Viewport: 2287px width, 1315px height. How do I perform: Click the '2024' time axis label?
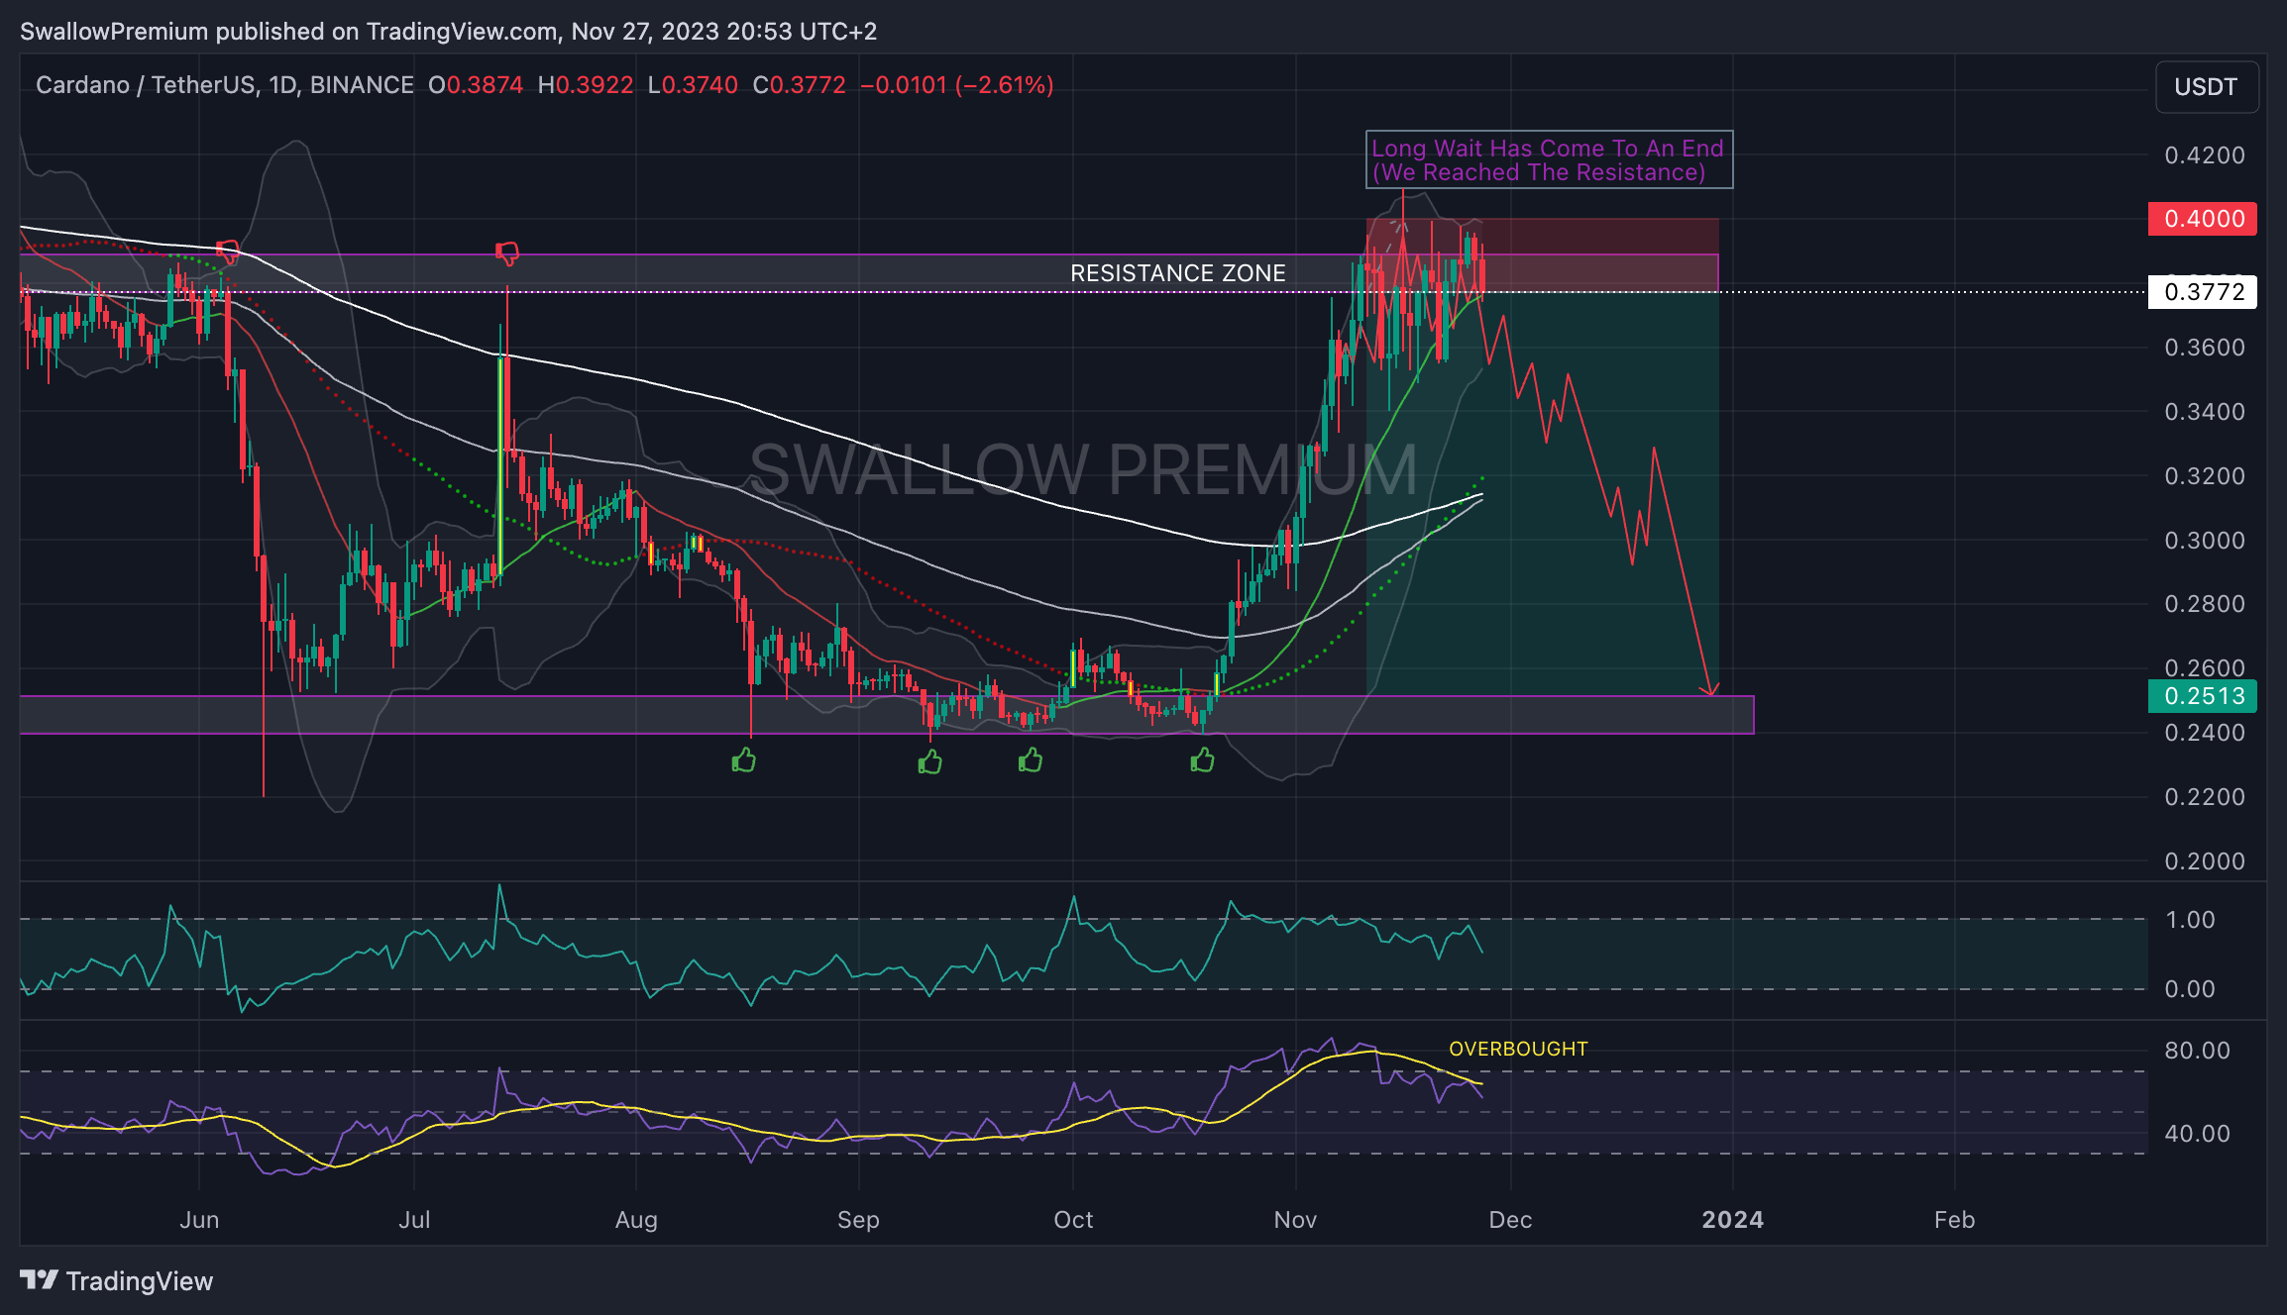(x=1733, y=1220)
